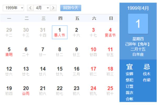The width and height of the screenshot is (157, 105).
Task: Click 安葬 under 宜
Action: 130,74
